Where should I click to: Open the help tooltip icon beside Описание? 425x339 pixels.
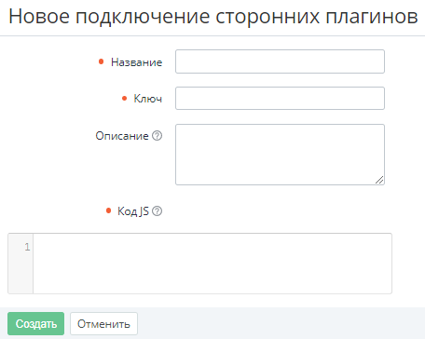[157, 136]
